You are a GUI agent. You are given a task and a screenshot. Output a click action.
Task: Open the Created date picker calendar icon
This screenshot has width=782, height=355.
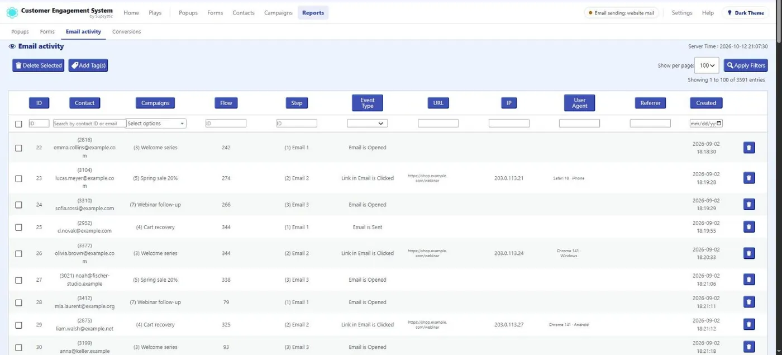[x=719, y=124]
